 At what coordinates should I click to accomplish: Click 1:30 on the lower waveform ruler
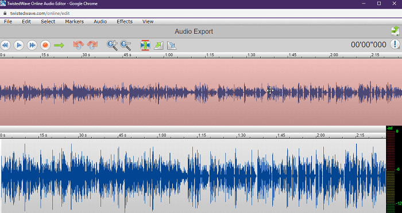pos(242,135)
